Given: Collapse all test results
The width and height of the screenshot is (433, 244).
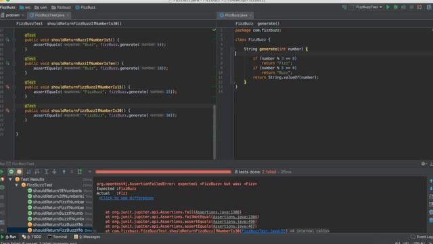Looking at the screenshot, I should click(54, 171).
